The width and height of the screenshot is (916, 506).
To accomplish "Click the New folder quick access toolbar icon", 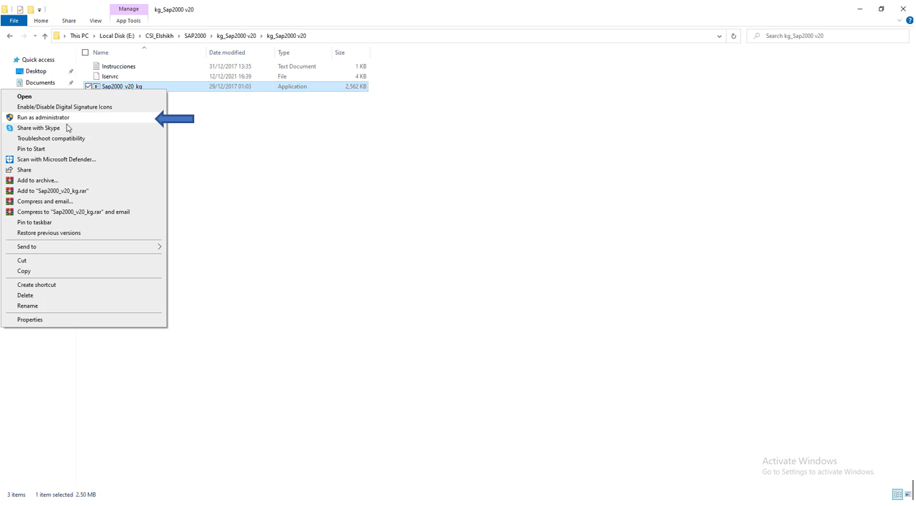I will coord(30,9).
